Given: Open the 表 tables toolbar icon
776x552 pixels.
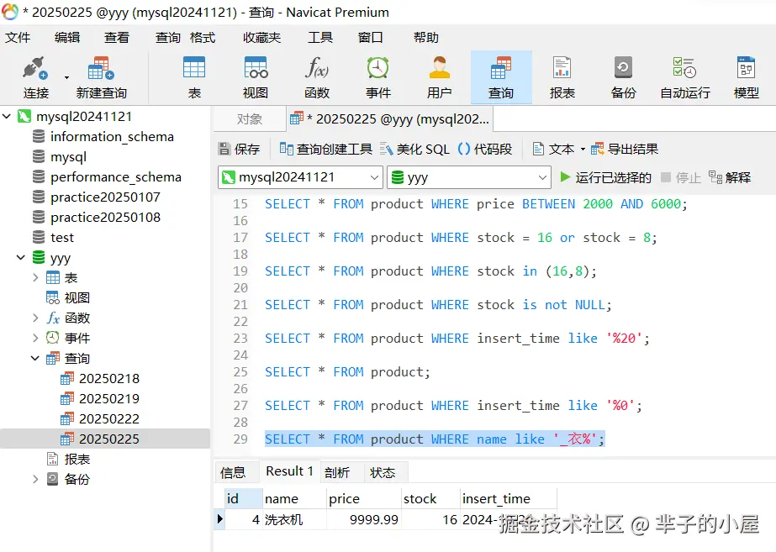Looking at the screenshot, I should pos(194,77).
